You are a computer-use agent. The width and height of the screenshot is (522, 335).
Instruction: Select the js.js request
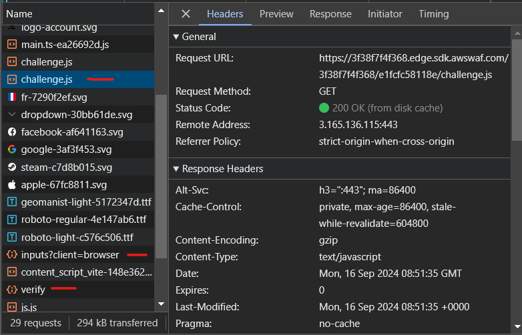point(78,306)
